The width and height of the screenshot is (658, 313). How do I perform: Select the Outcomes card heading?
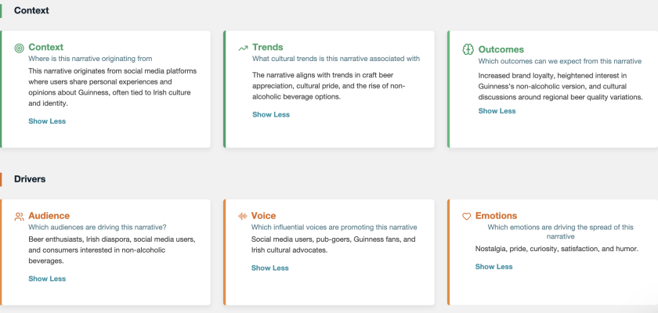tap(501, 49)
